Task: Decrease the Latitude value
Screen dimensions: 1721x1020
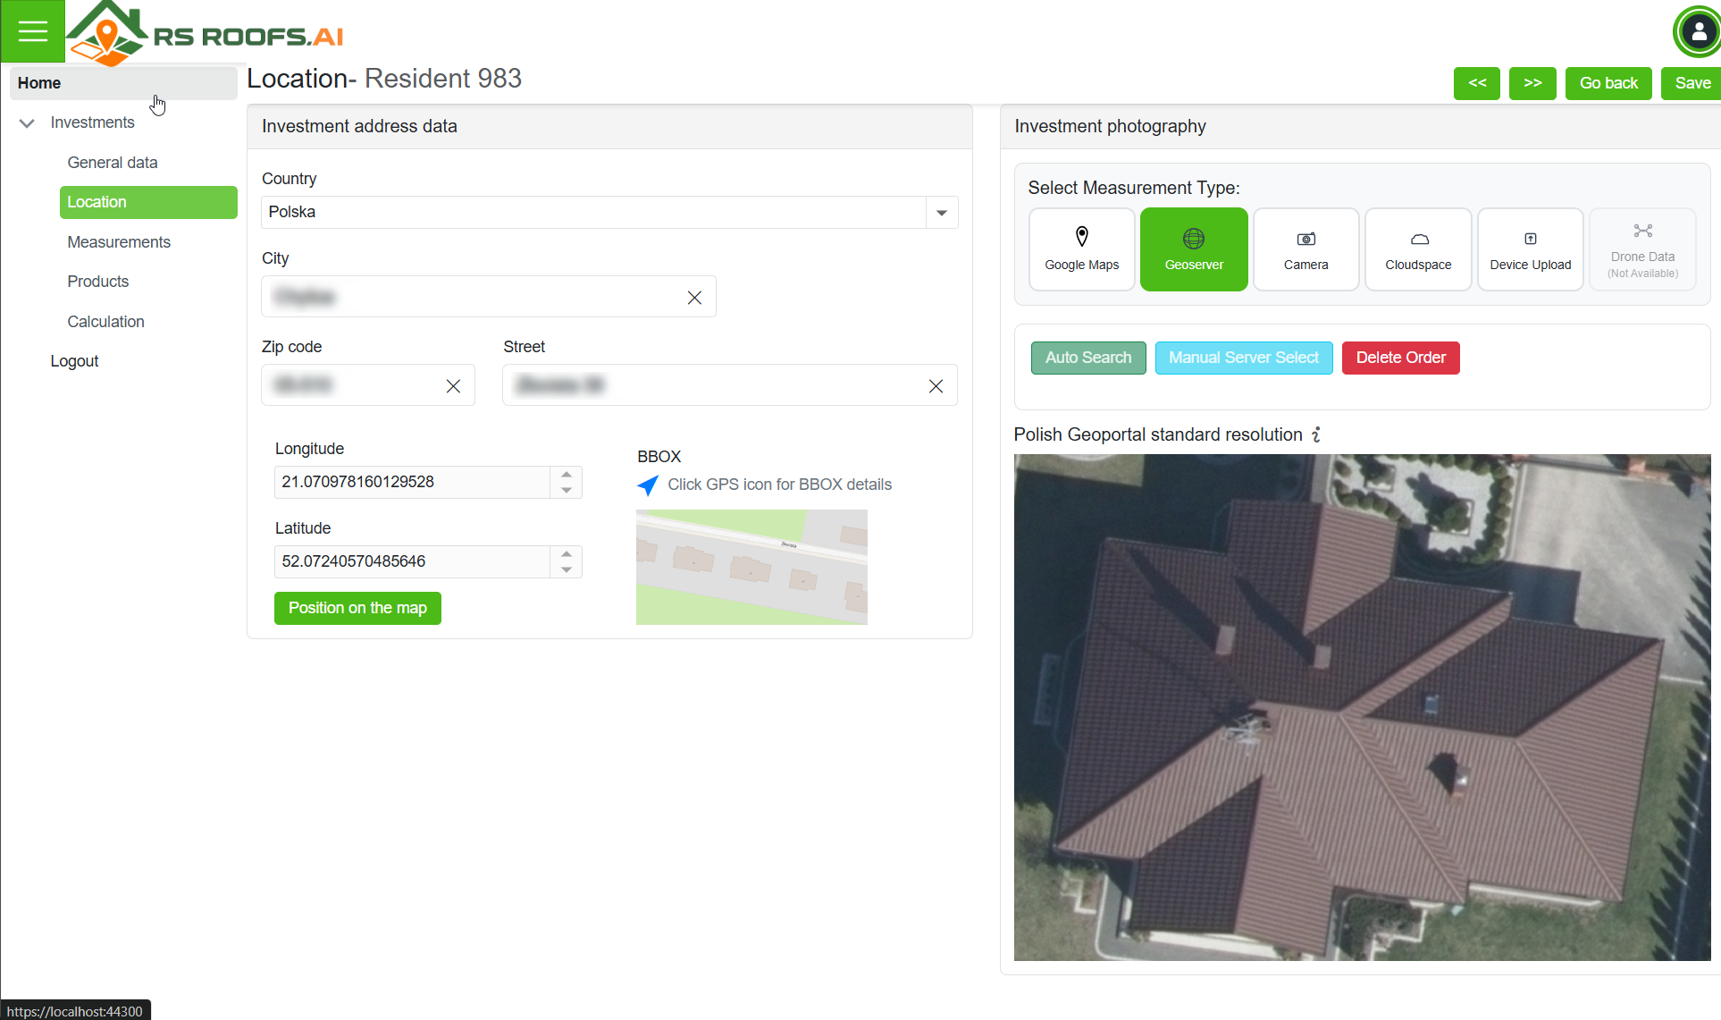Action: (x=567, y=569)
